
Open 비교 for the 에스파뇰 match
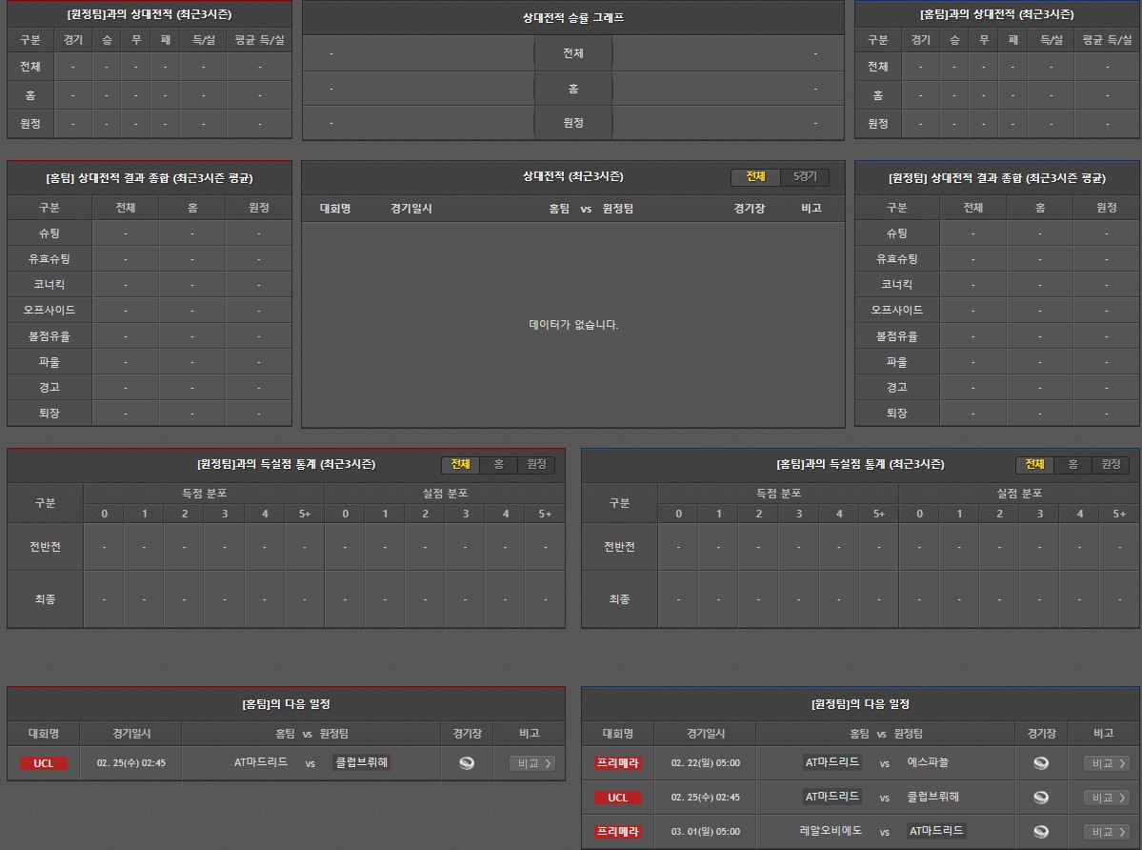click(x=1107, y=763)
